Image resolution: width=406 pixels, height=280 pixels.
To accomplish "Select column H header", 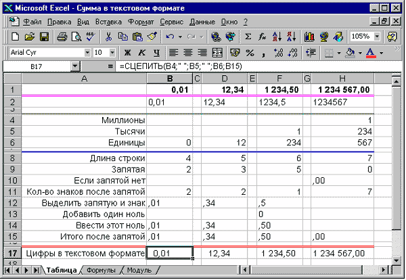I will 342,78.
